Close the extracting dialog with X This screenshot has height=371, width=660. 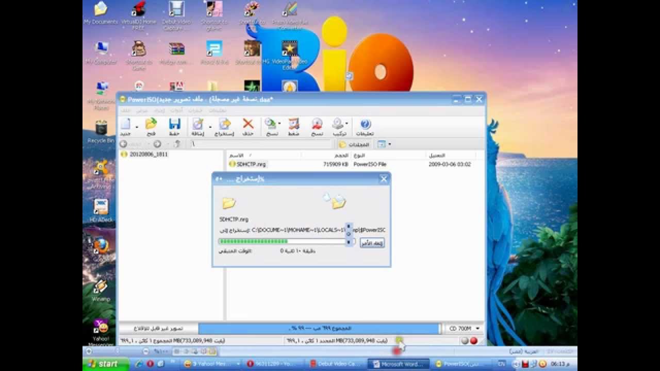pos(384,179)
